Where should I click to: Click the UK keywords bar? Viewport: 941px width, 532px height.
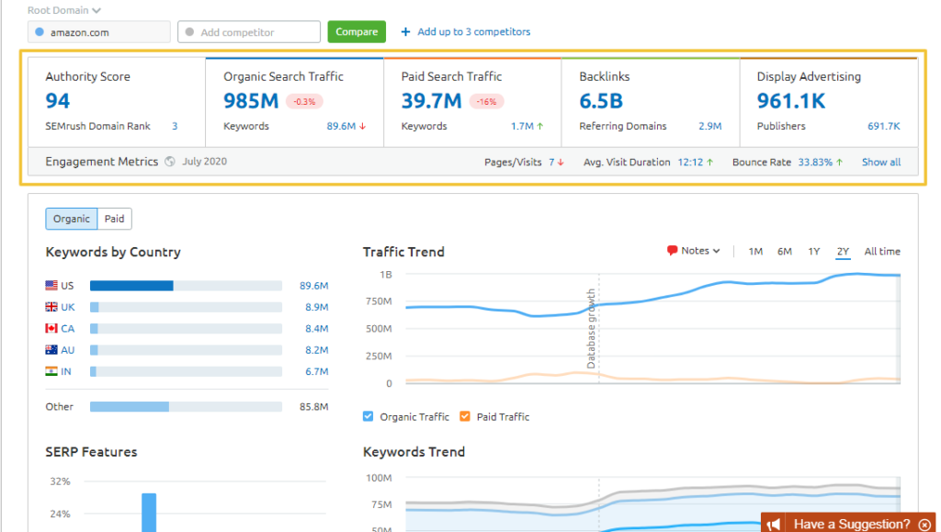(x=186, y=307)
